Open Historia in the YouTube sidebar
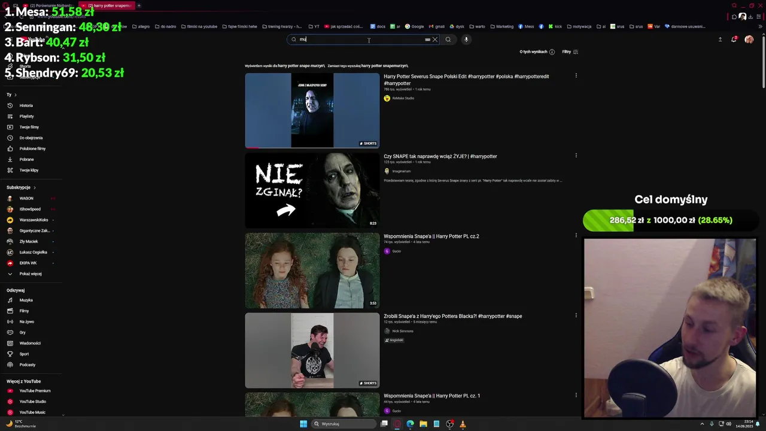This screenshot has height=431, width=766. point(26,105)
